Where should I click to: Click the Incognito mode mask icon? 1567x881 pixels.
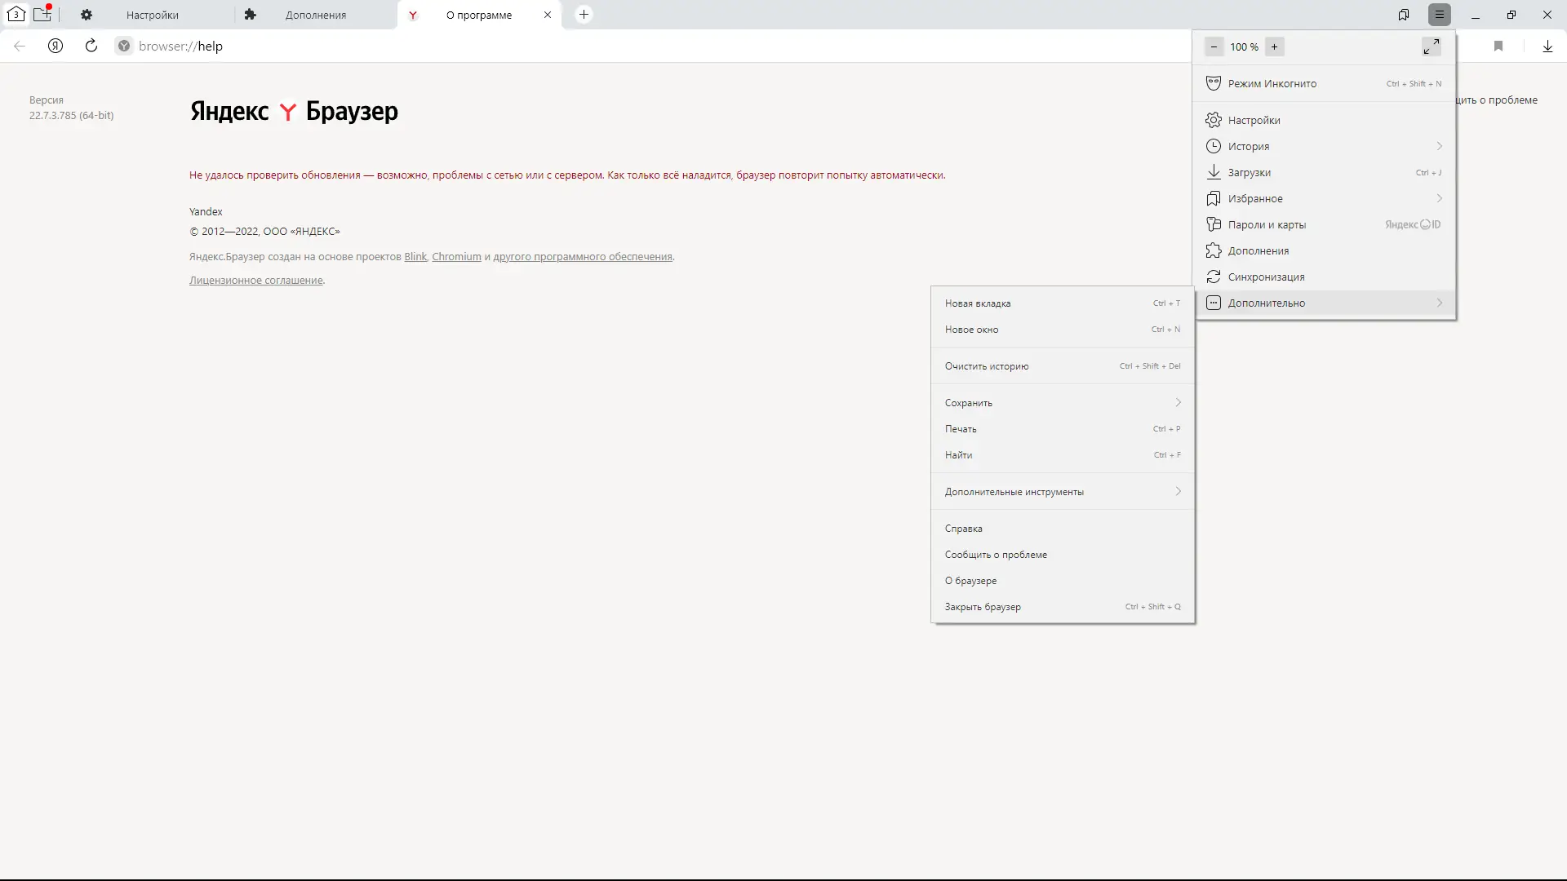[1214, 83]
